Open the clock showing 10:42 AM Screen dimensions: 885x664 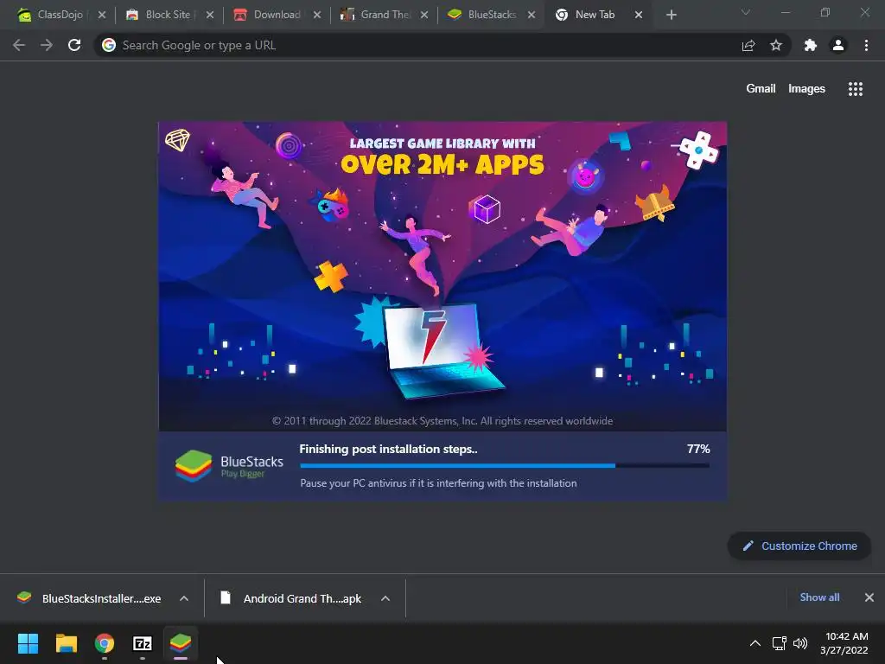click(845, 643)
